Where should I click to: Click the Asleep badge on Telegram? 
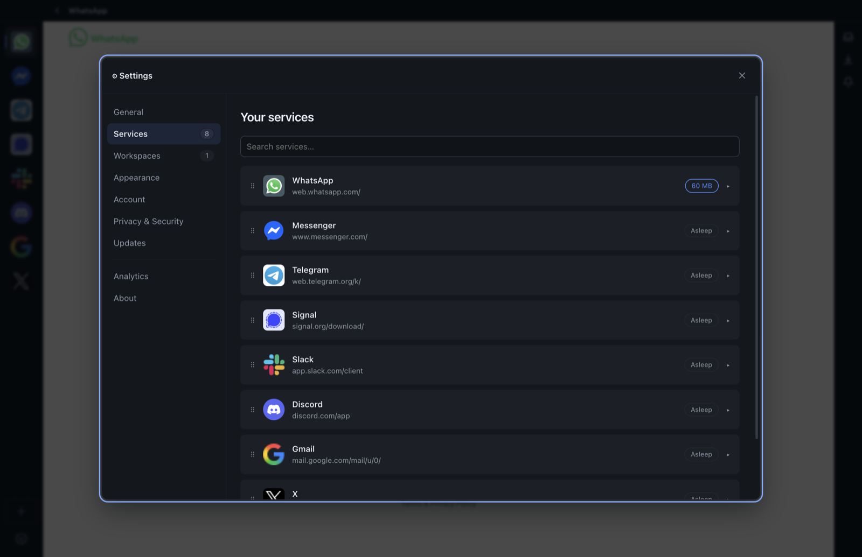click(701, 275)
